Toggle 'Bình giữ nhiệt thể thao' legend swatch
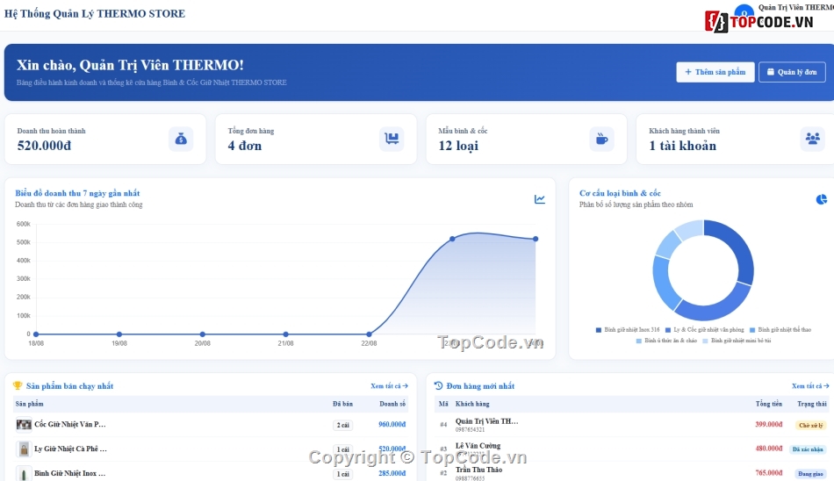Image resolution: width=834 pixels, height=481 pixels. point(752,330)
